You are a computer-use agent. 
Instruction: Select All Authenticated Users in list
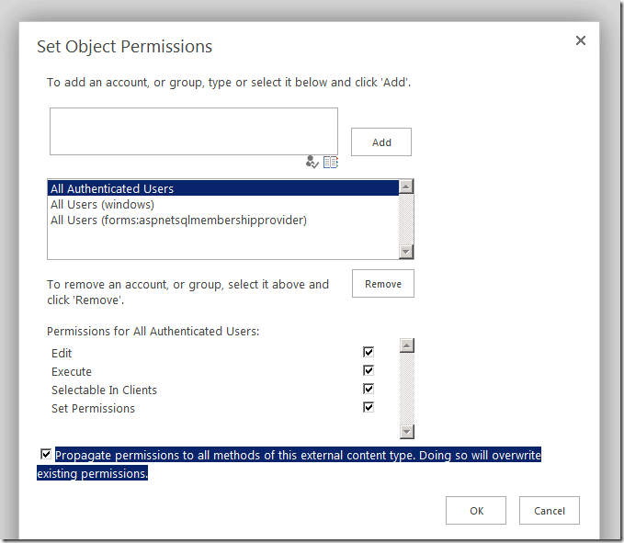112,188
